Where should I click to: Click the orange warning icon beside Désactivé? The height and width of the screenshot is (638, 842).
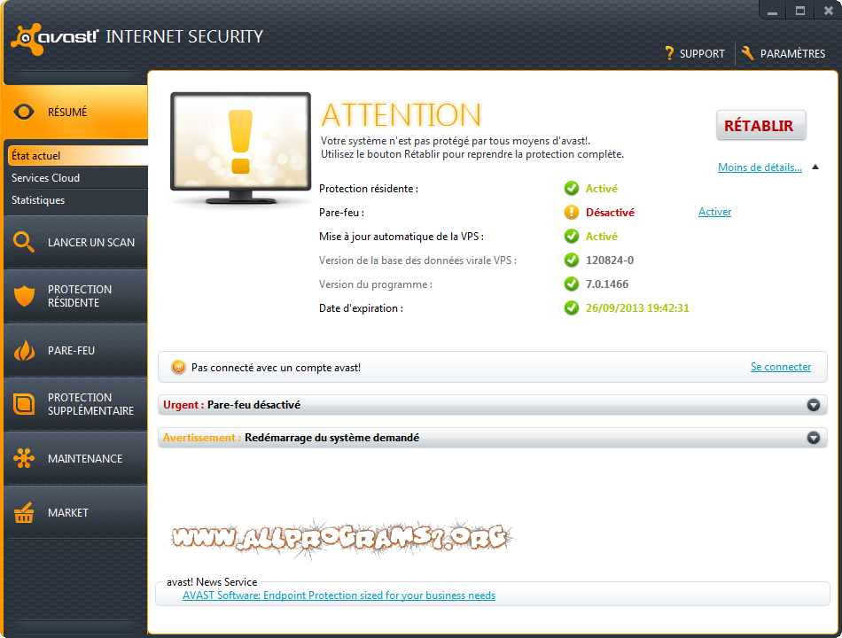pos(572,212)
